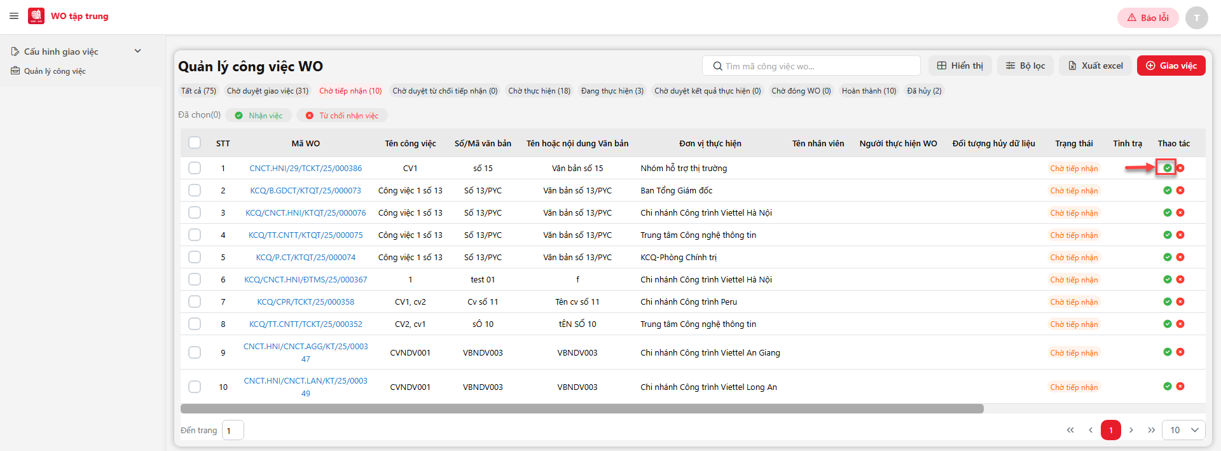Open WO link KCQ/CPR/TCKT/25/000358
Image resolution: width=1221 pixels, height=451 pixels.
(x=306, y=302)
